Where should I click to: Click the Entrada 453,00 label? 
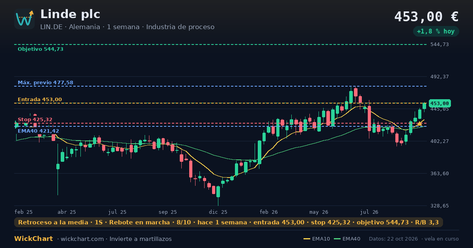(x=40, y=100)
